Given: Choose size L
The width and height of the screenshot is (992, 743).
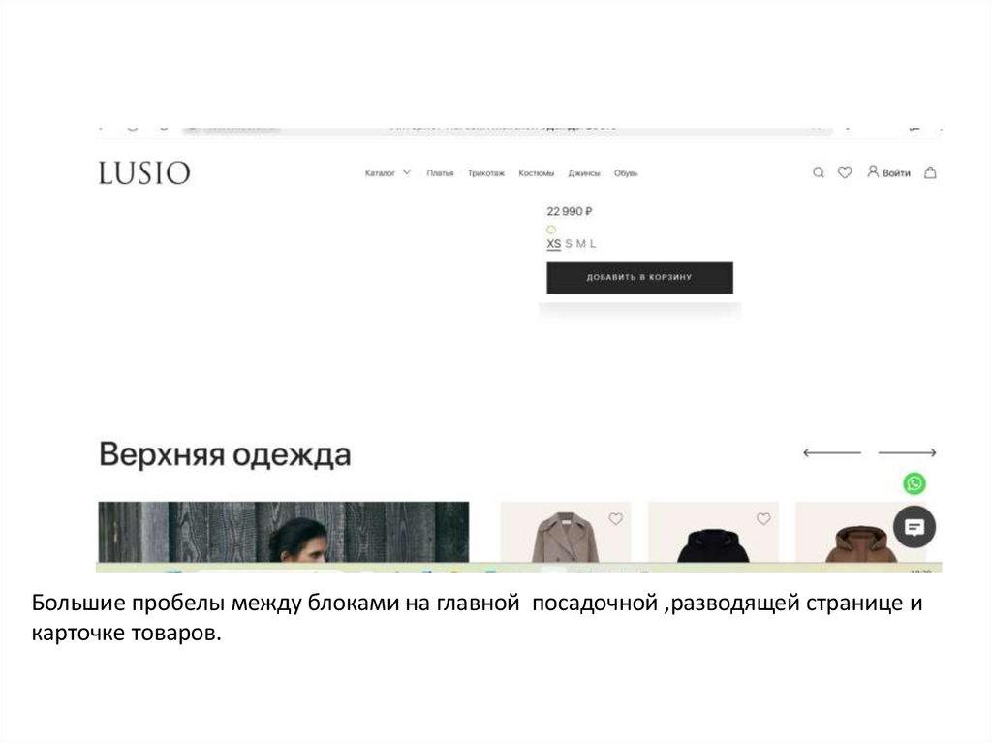Looking at the screenshot, I should click(593, 244).
